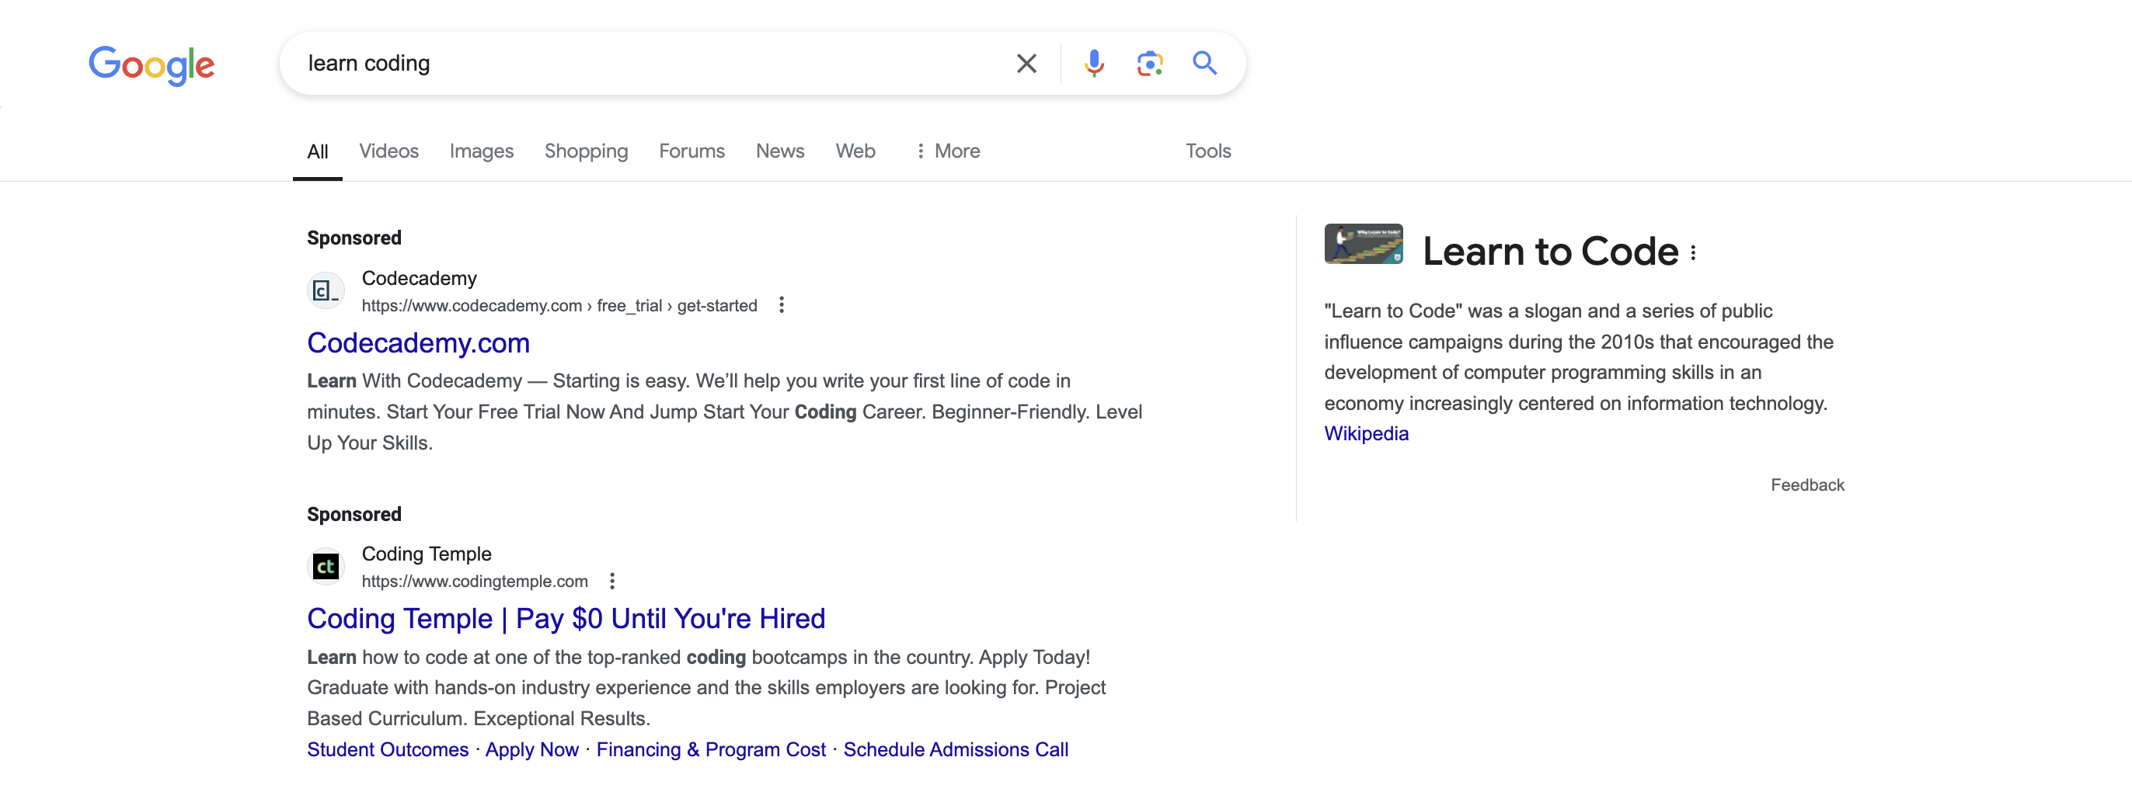Click Feedback under the knowledge panel
This screenshot has height=792, width=2132.
pos(1807,485)
